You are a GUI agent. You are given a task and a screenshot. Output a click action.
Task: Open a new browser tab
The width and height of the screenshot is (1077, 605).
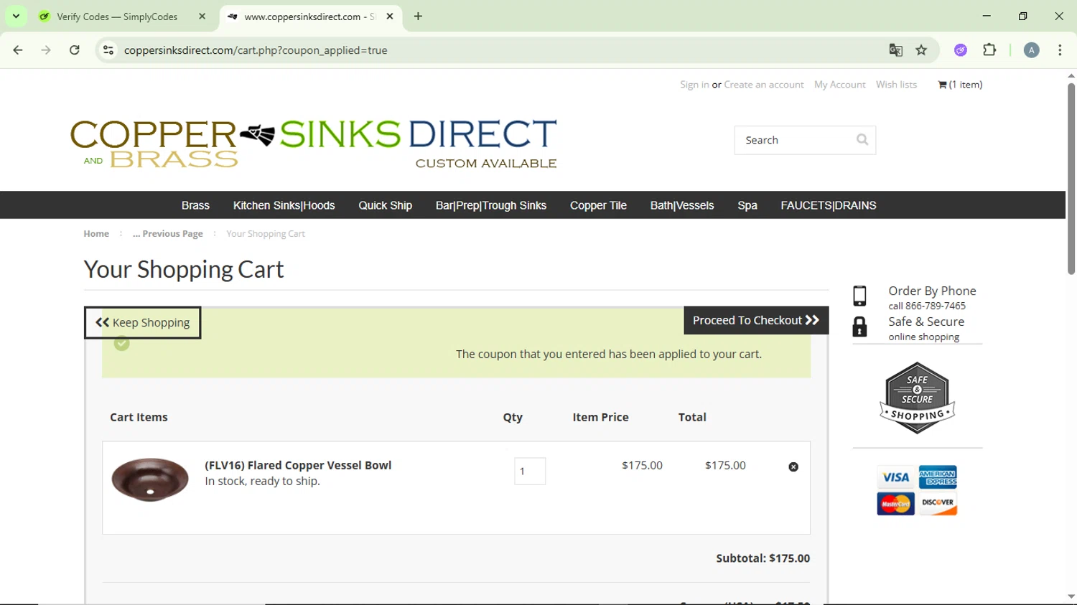point(418,17)
